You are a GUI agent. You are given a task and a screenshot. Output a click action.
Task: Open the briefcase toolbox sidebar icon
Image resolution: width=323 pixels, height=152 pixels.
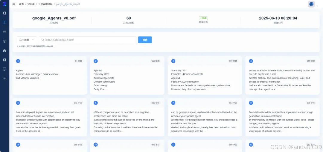4,79
